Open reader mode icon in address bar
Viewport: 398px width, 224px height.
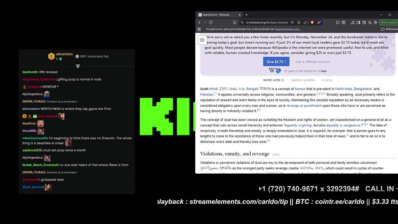[x=299, y=22]
